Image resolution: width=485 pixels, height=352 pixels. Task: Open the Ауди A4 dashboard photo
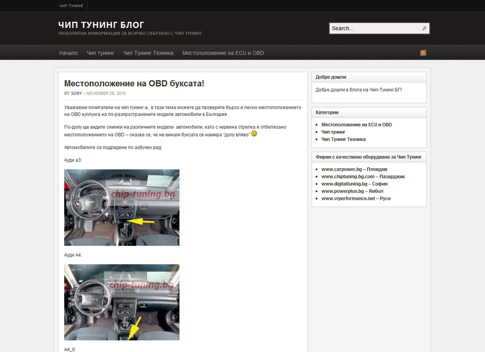(x=122, y=302)
